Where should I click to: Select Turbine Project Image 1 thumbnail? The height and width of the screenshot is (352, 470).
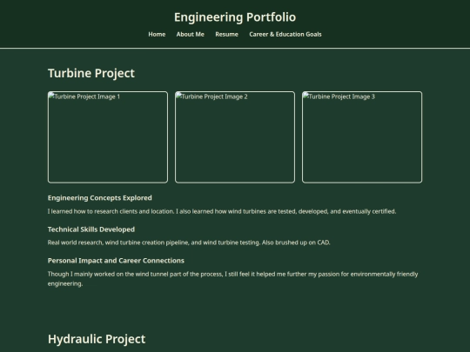point(108,137)
